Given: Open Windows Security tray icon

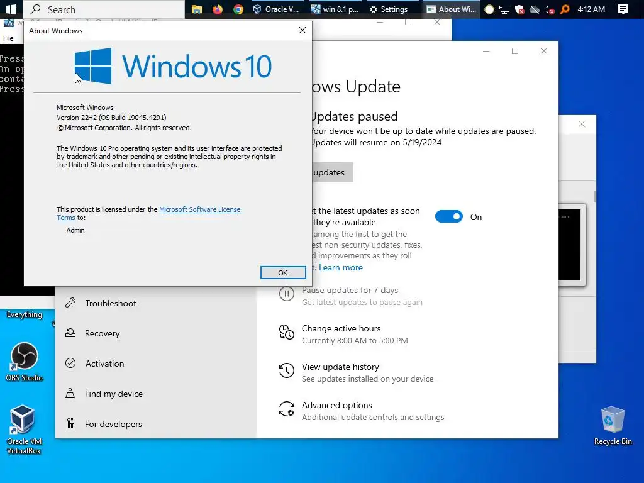Looking at the screenshot, I should (519, 9).
